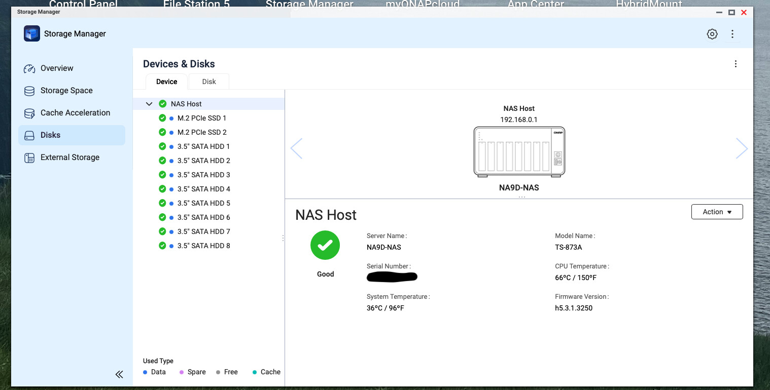Switch to the Disk tab
Image resolution: width=770 pixels, height=390 pixels.
[209, 82]
